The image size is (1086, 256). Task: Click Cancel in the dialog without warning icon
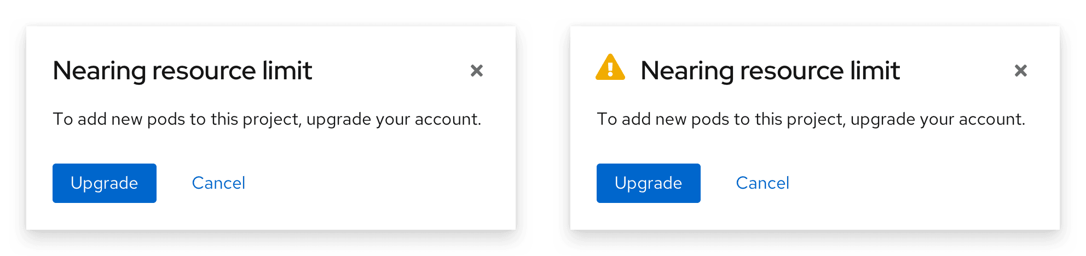click(218, 183)
